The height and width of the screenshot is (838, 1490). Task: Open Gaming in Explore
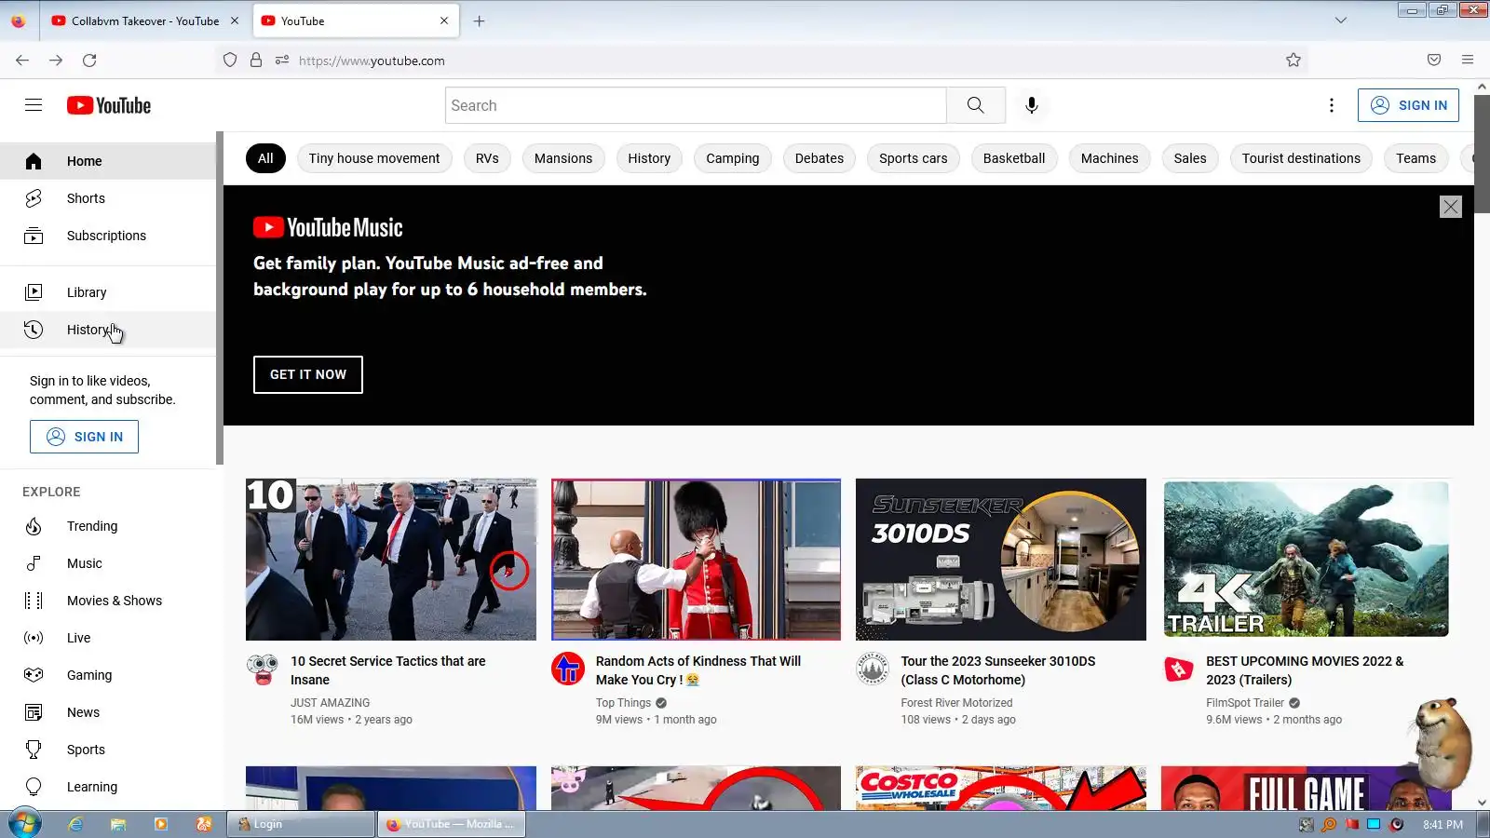[108, 675]
